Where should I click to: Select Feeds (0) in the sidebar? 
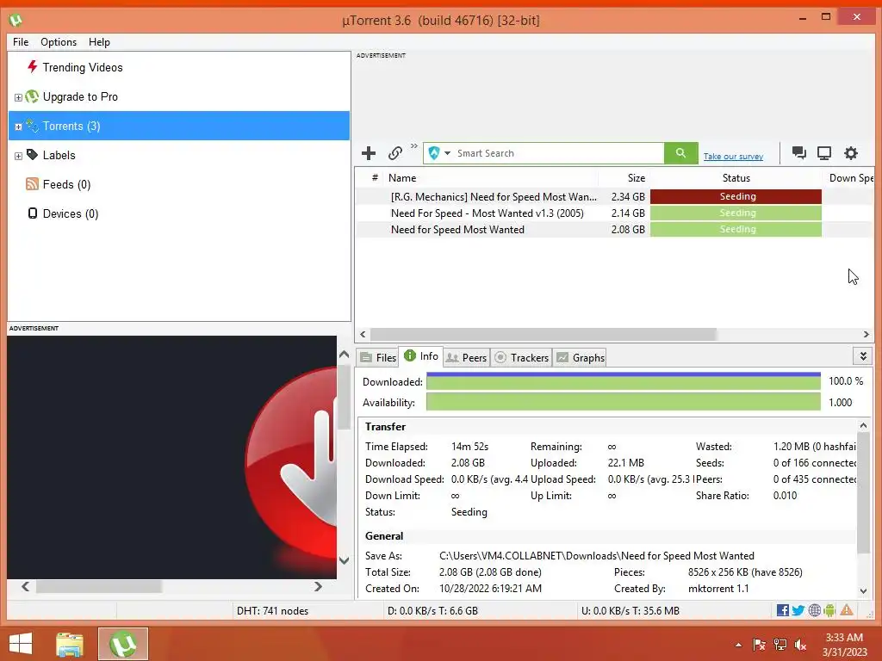pos(66,184)
